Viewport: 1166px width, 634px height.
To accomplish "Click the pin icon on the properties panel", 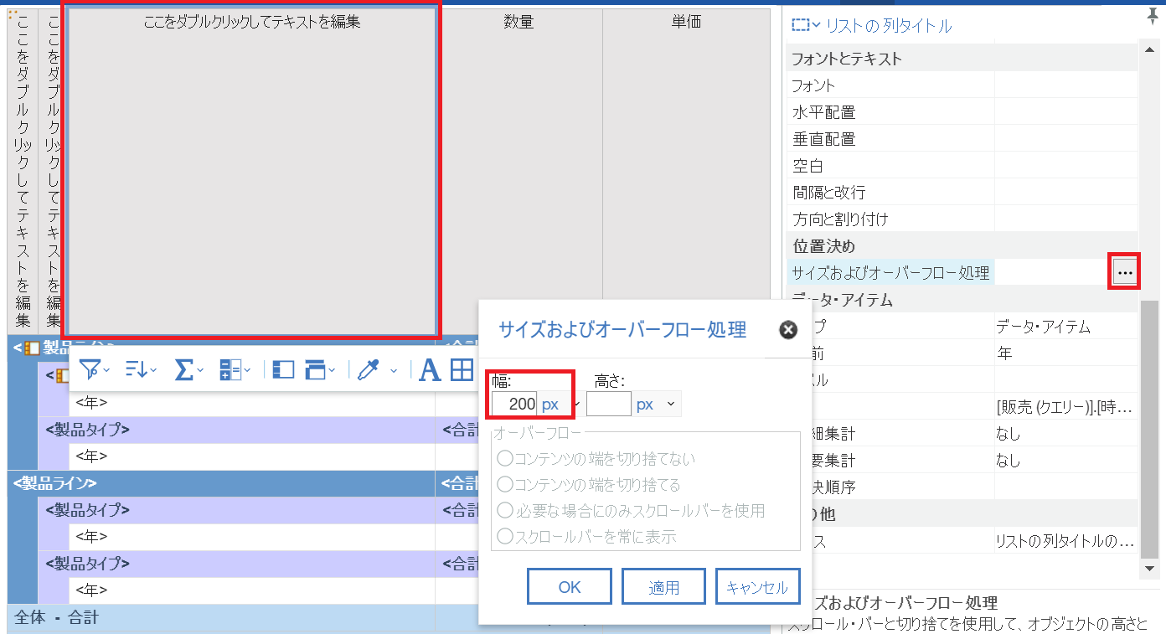I will coord(1154,16).
